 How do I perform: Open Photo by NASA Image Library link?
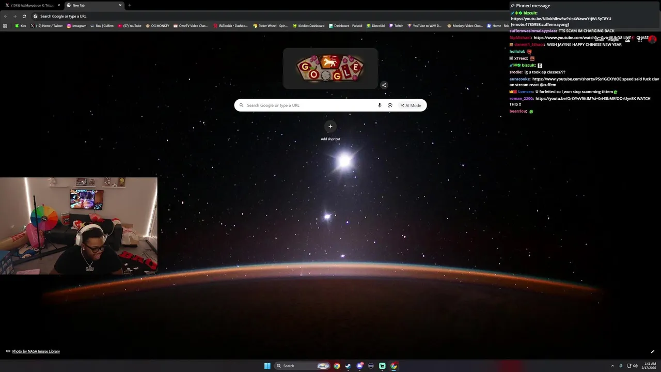36,351
